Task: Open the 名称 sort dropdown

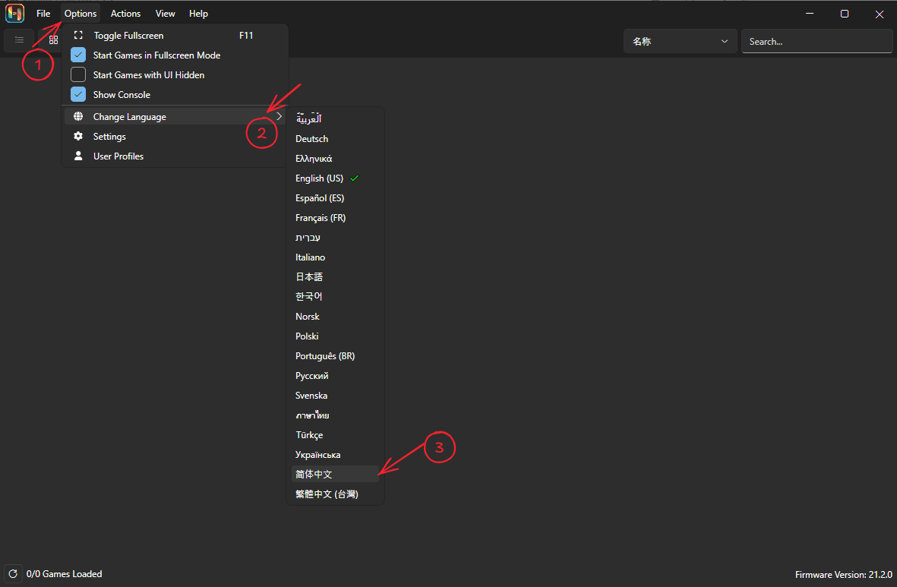Action: click(x=680, y=42)
